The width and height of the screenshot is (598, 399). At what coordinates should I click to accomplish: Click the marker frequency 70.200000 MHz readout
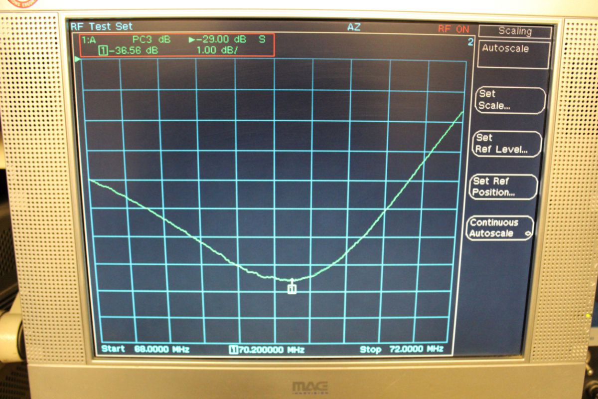[x=267, y=349]
